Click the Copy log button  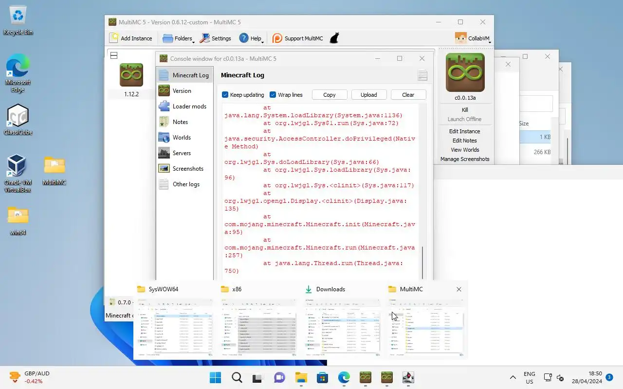[330, 95]
